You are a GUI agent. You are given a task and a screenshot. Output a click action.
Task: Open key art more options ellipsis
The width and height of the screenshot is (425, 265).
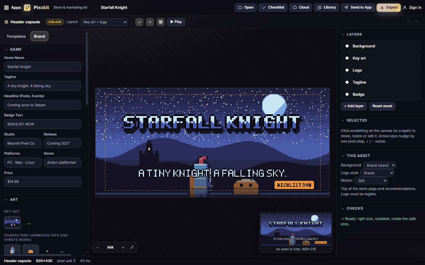[29, 223]
